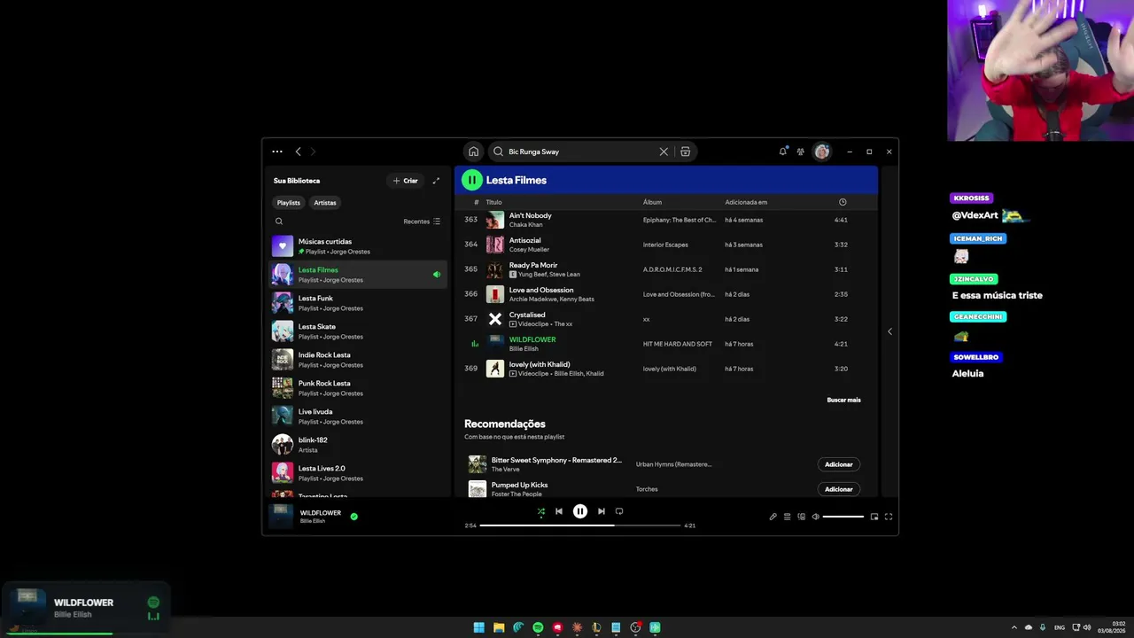Screen dimensions: 1134x638
Task: Focus the search field containing Bic Runga Sway
Action: click(x=579, y=152)
